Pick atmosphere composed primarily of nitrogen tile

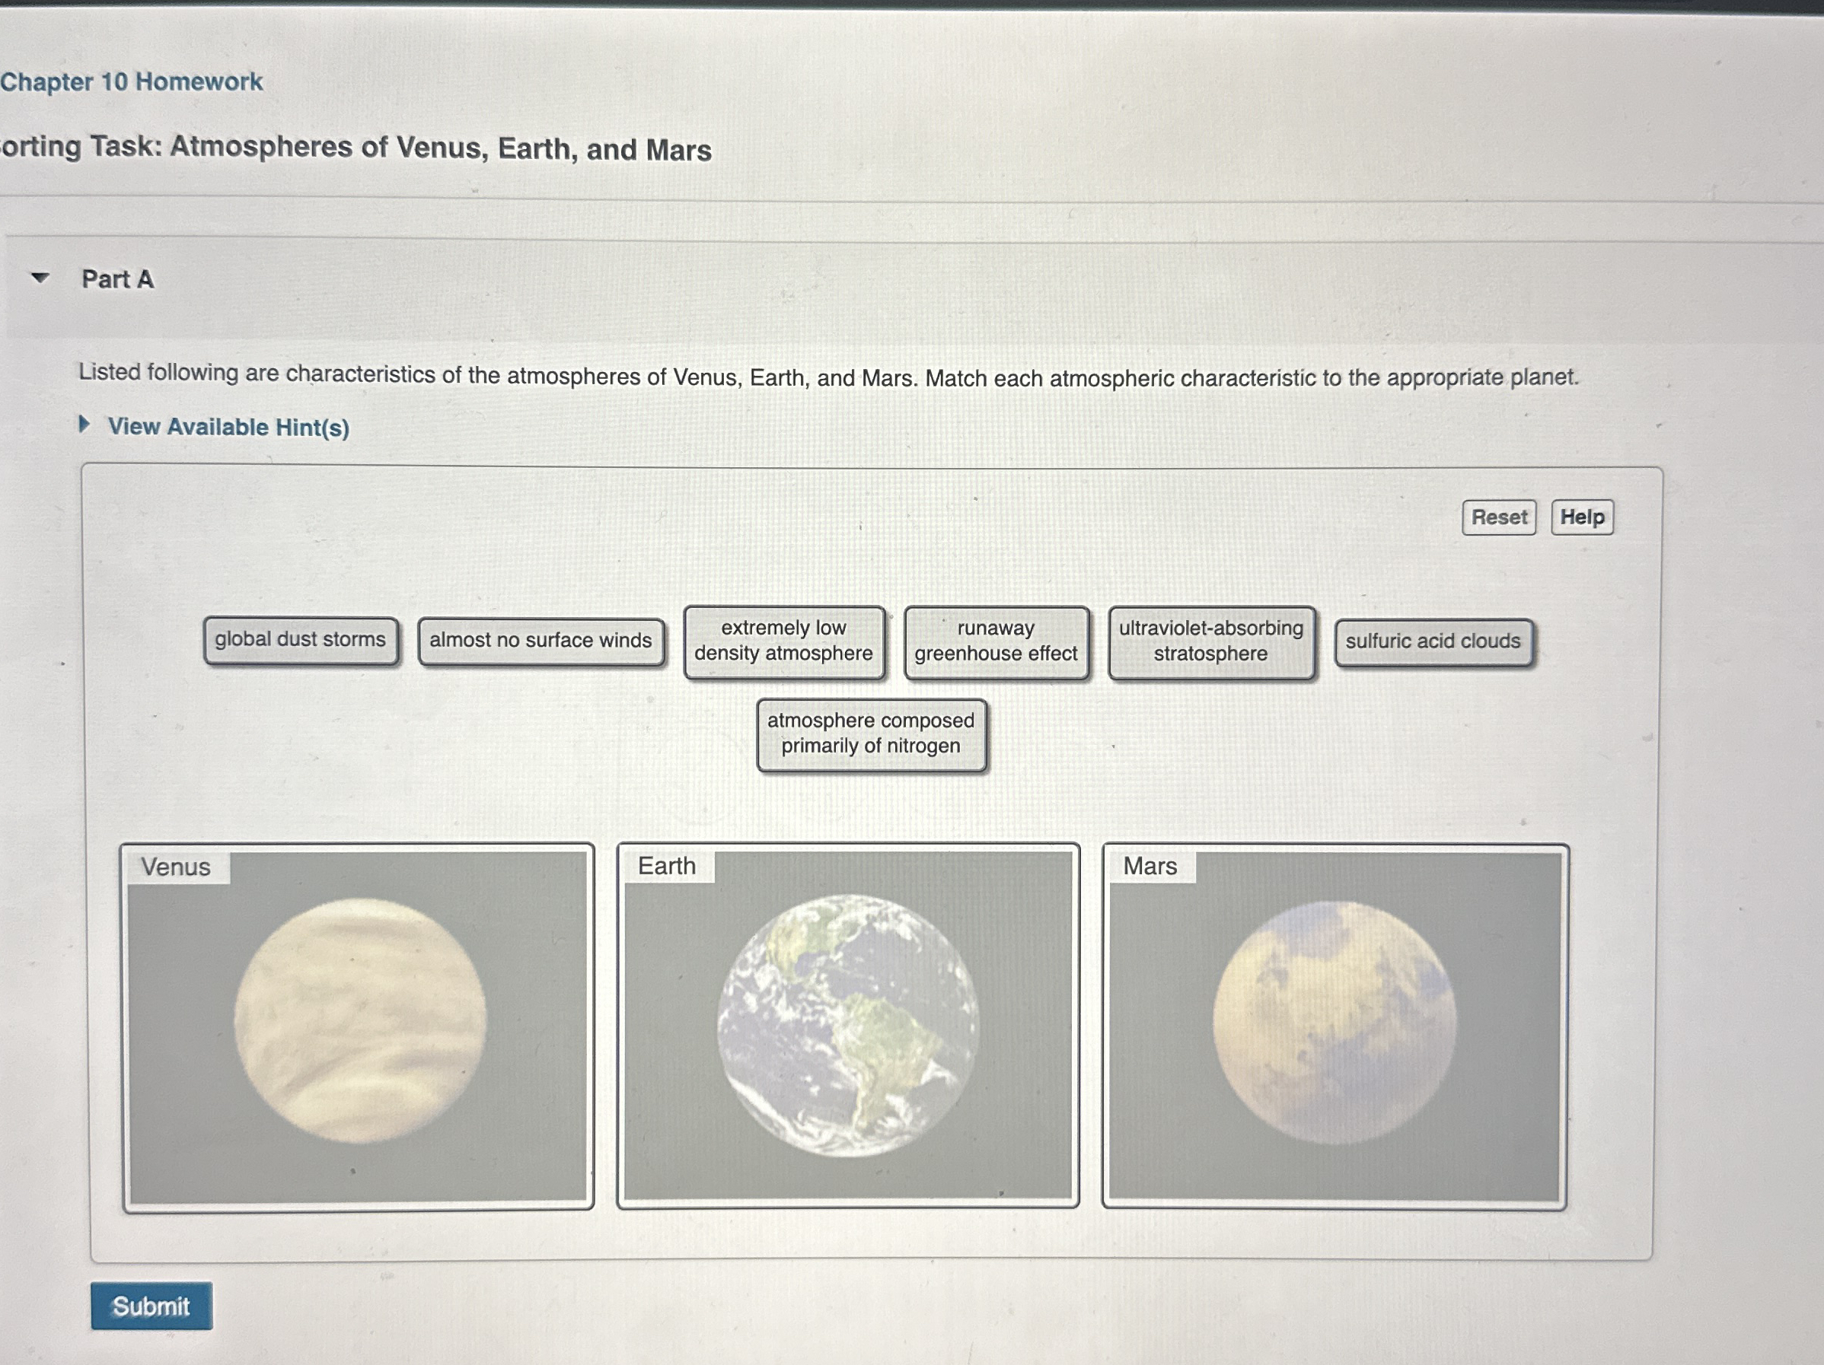point(871,733)
